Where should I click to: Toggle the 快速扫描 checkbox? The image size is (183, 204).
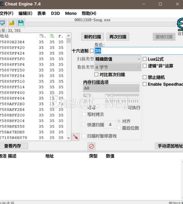click(84, 125)
